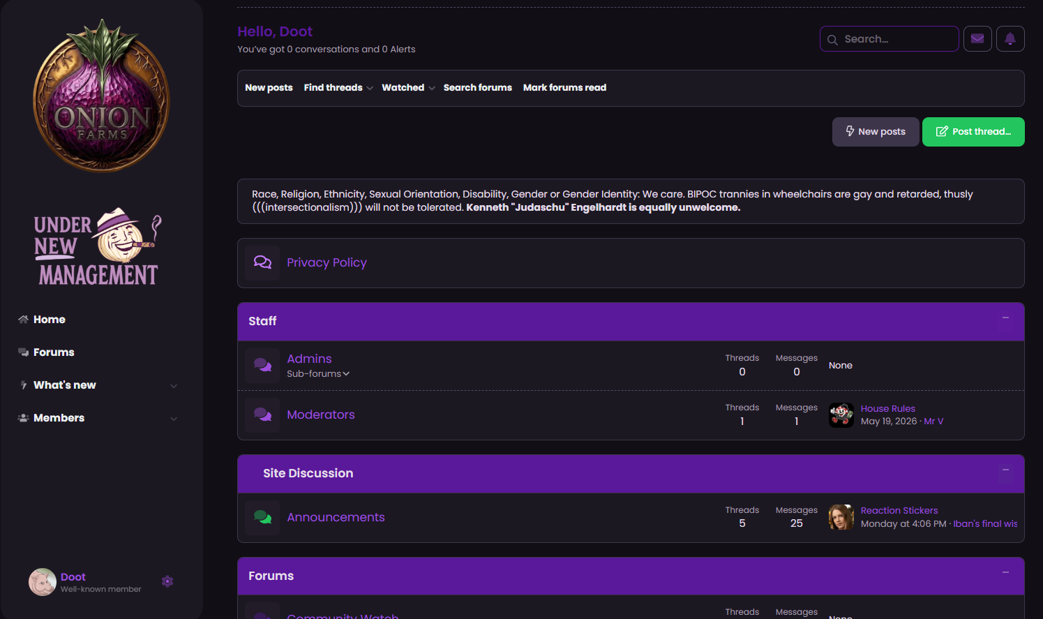Click the green Post thread button

click(973, 132)
